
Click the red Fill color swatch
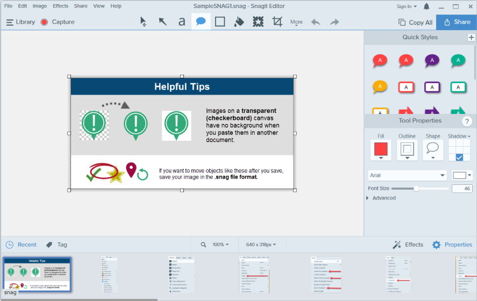(x=381, y=149)
